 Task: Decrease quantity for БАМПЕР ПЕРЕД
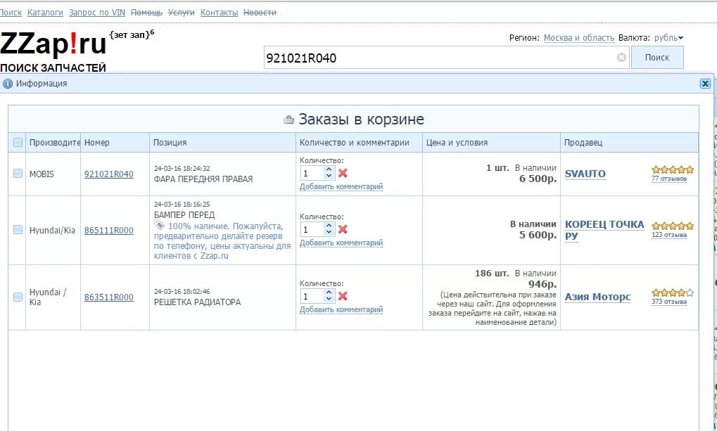pyautogui.click(x=329, y=233)
